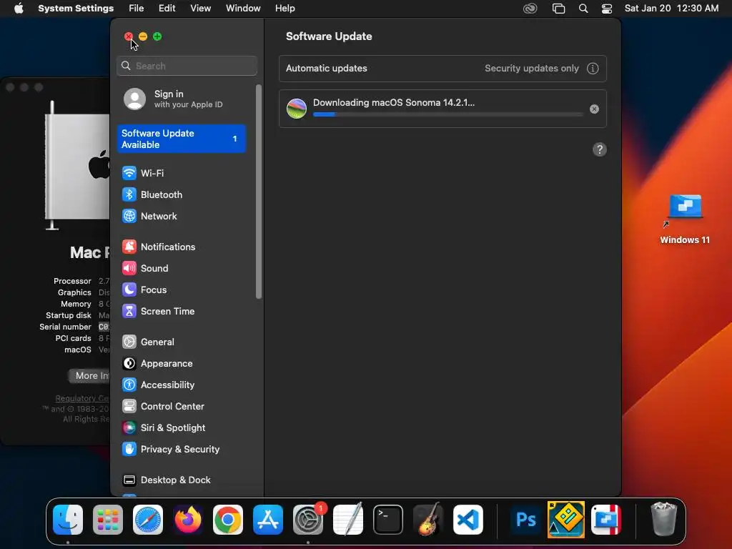Launch Safari from the Dock
The image size is (732, 549).
pos(148,520)
